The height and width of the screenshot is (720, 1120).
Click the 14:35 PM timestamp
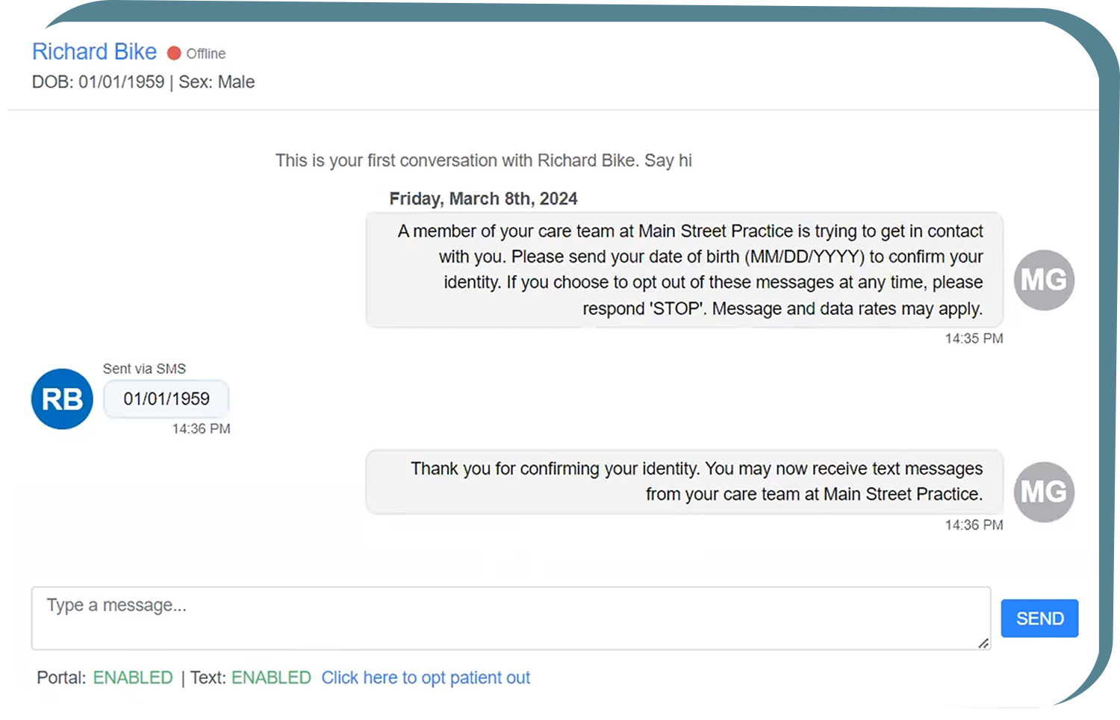974,339
